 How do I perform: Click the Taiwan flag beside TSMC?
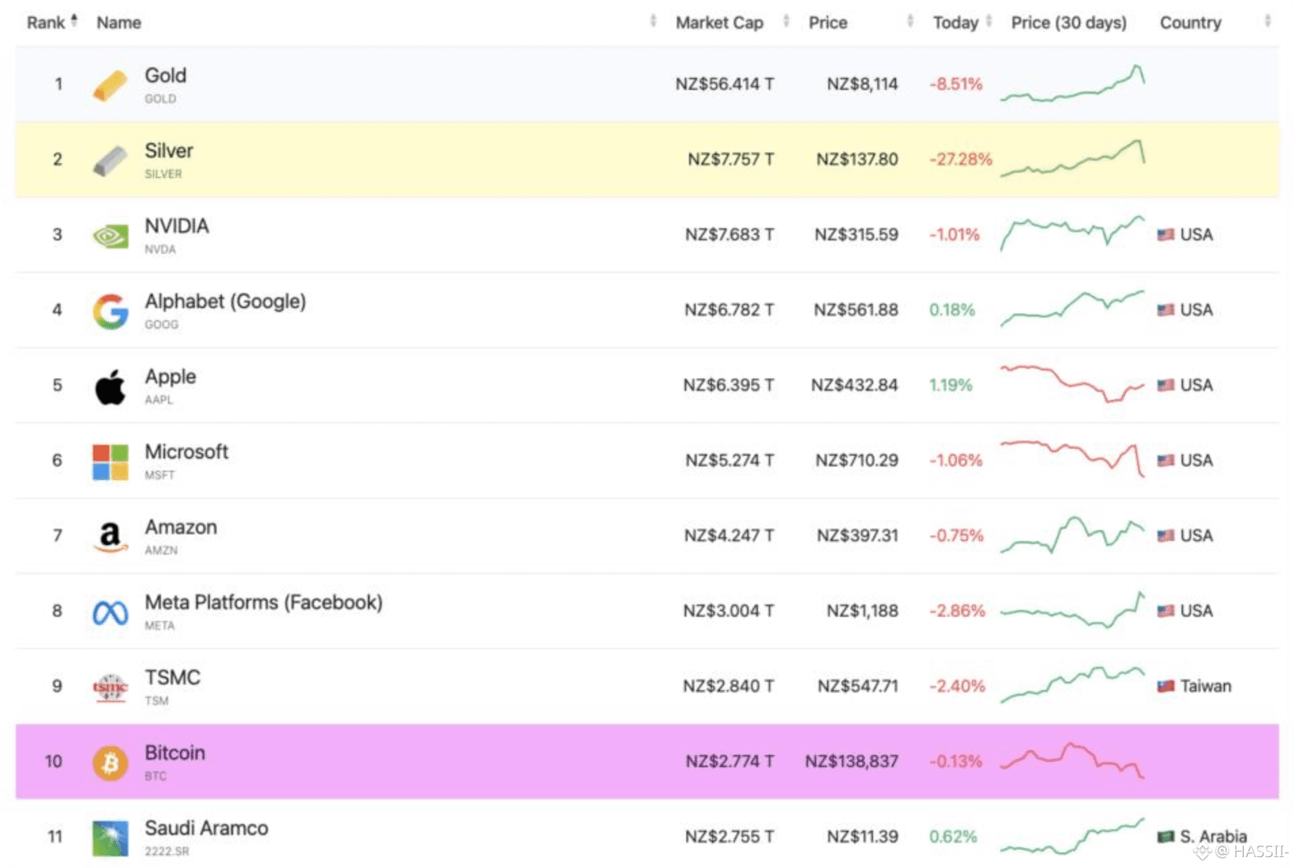coord(1165,686)
